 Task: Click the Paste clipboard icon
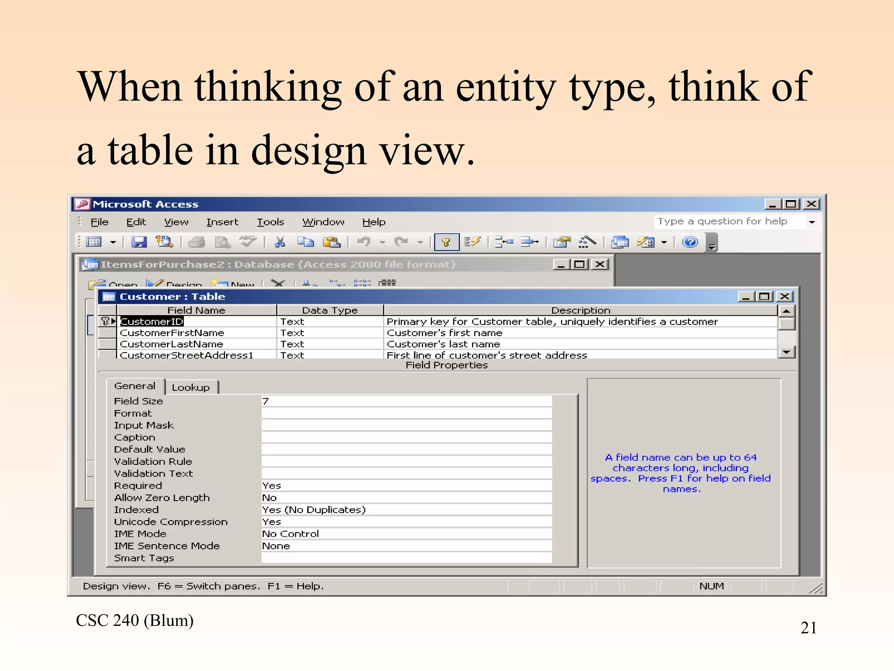(332, 242)
